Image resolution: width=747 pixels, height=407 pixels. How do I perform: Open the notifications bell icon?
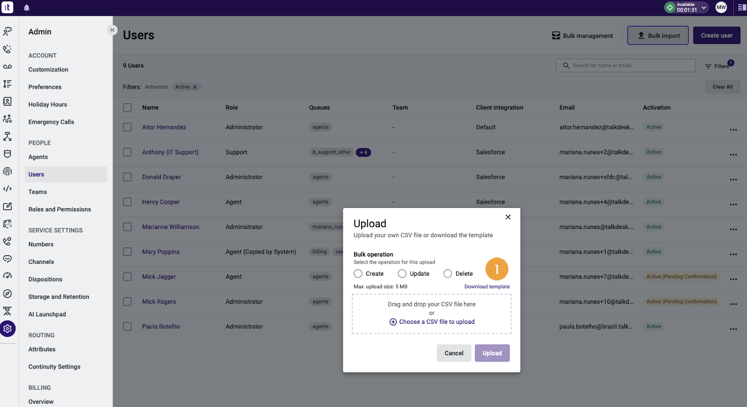[27, 7]
